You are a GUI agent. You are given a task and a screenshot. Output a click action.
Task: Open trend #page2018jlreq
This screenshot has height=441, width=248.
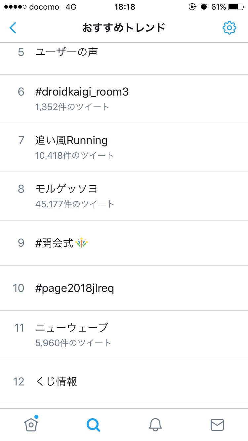[x=124, y=288]
